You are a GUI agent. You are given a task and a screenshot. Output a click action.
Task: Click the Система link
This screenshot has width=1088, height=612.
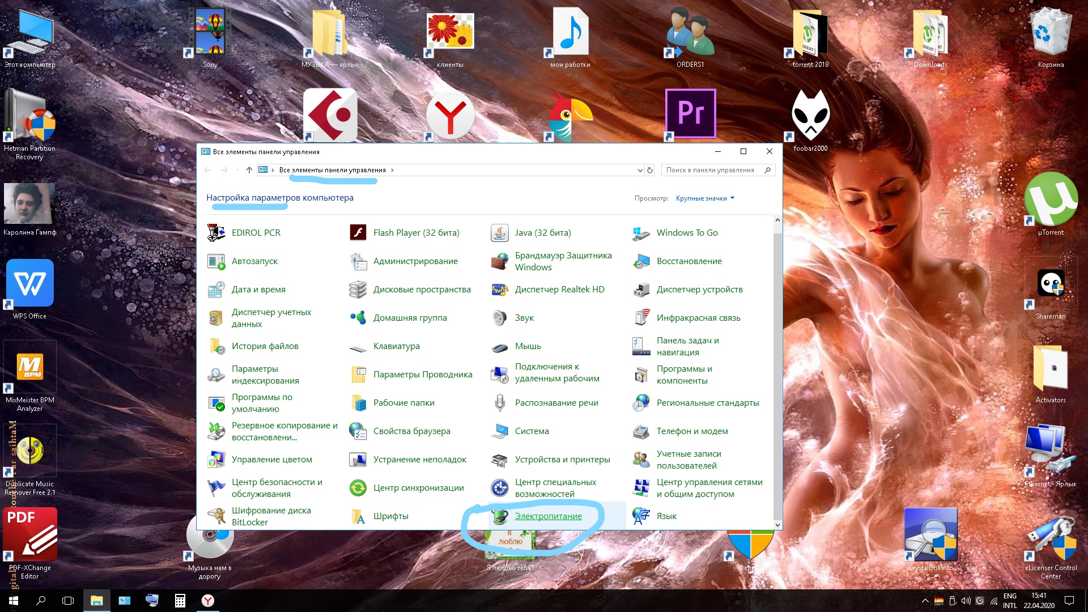pos(532,431)
